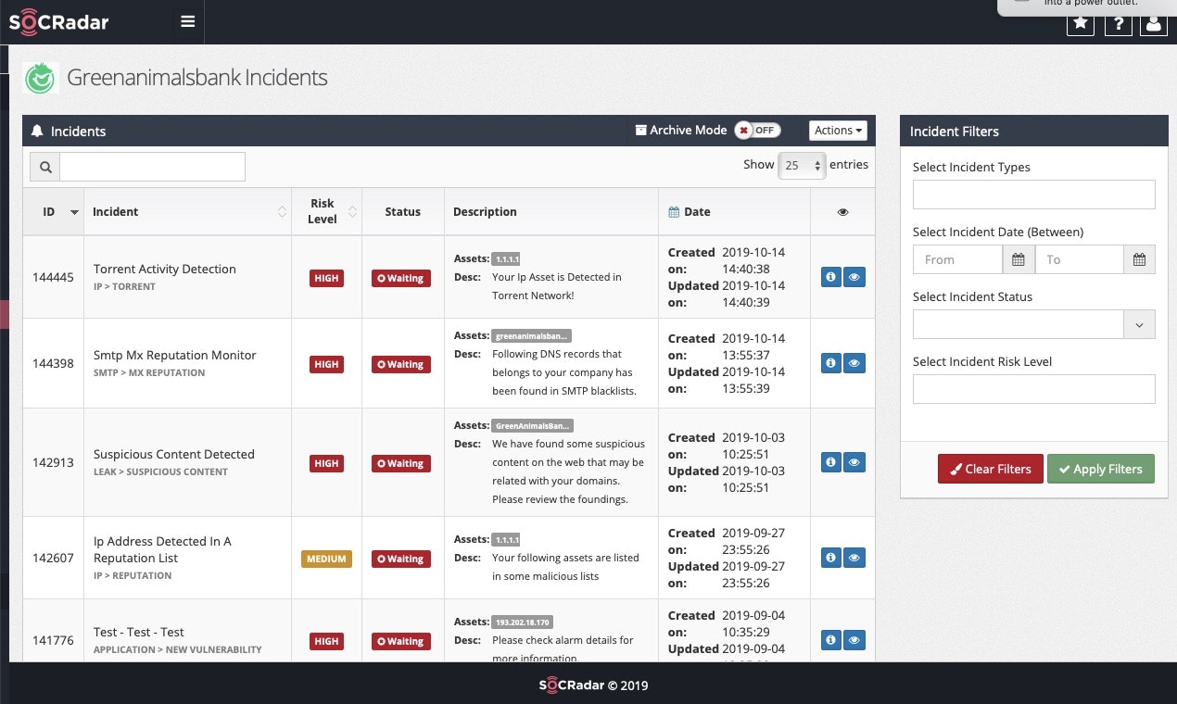Open calendar picker for the From date
This screenshot has height=704, width=1177.
pyautogui.click(x=1018, y=259)
